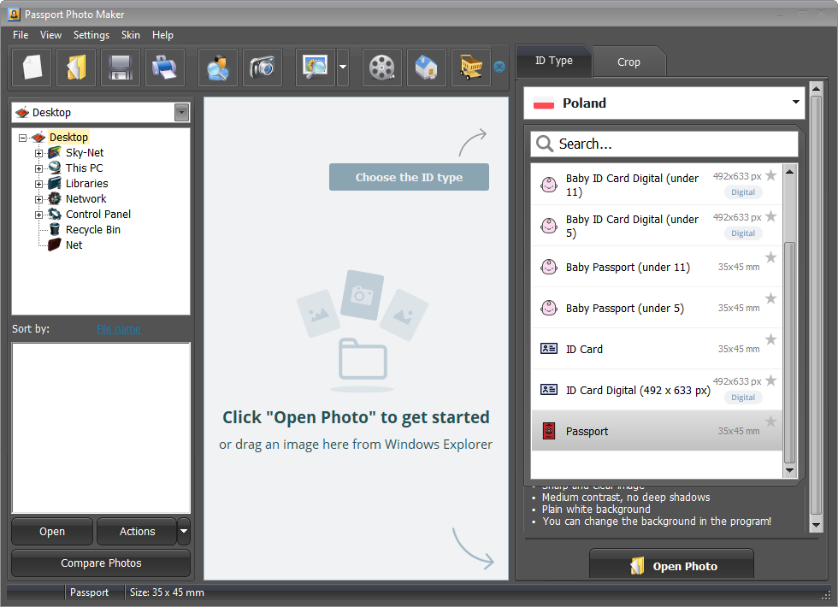Open the Desktop folder location dropdown
Screen dimensions: 838x607
(x=181, y=112)
